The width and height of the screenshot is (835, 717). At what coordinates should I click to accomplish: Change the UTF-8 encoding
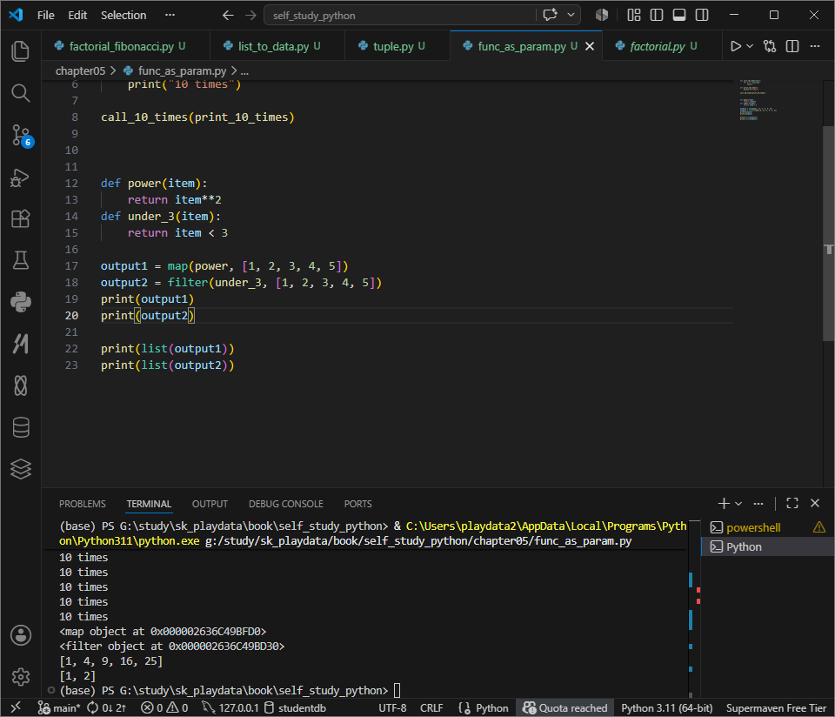(x=392, y=707)
